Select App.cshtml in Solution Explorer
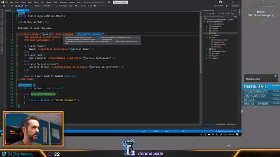Viewport: 280px width, 157px height. point(215,53)
